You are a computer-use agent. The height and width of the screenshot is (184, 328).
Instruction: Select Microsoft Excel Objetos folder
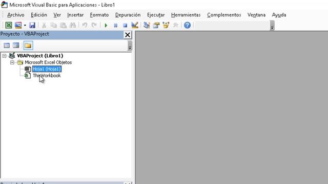point(48,62)
